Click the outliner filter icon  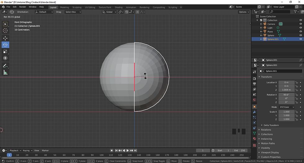click(x=296, y=12)
